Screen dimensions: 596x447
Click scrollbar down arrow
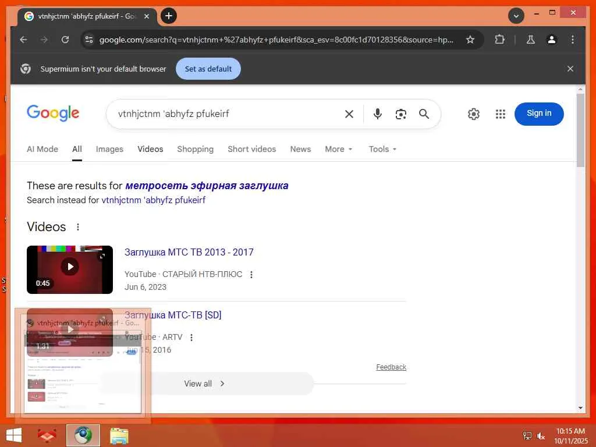point(580,408)
